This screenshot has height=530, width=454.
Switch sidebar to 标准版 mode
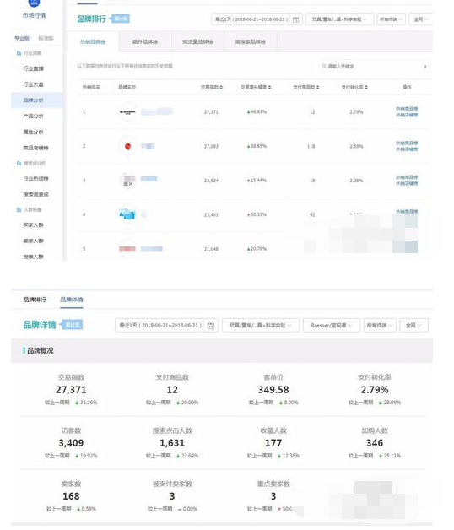[x=46, y=38]
